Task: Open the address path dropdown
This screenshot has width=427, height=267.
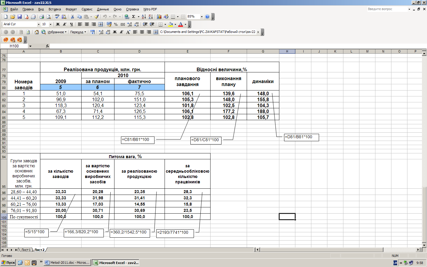Action: tap(258, 32)
